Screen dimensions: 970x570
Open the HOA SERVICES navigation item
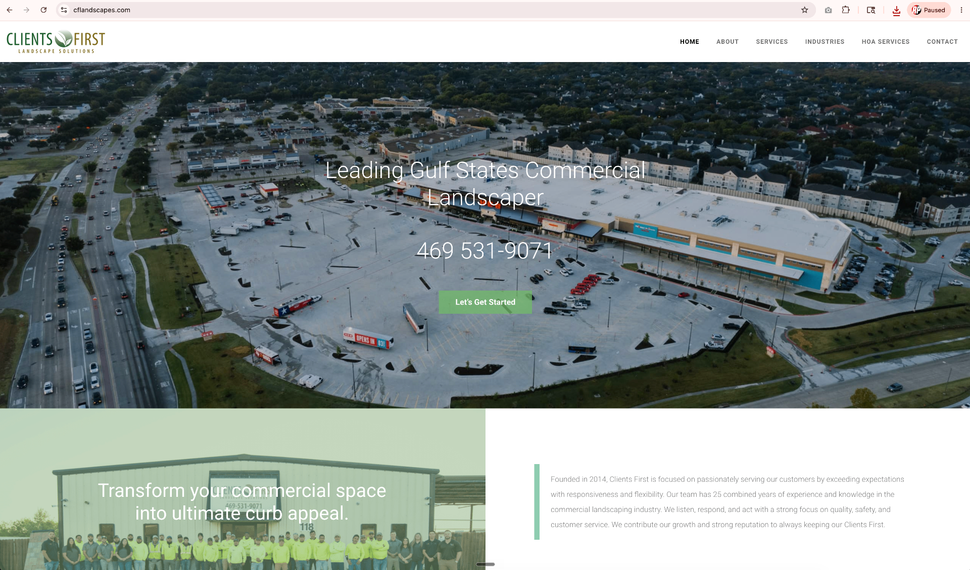[885, 42]
